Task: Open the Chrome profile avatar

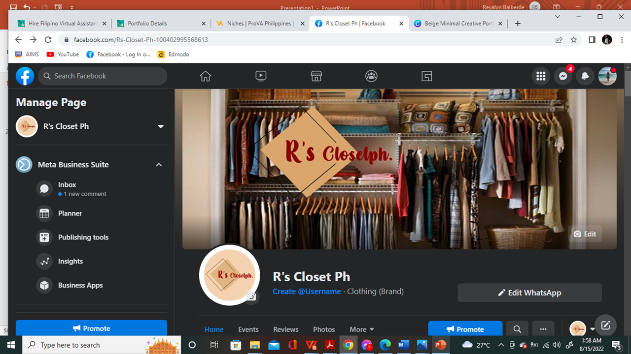Action: coord(607,40)
